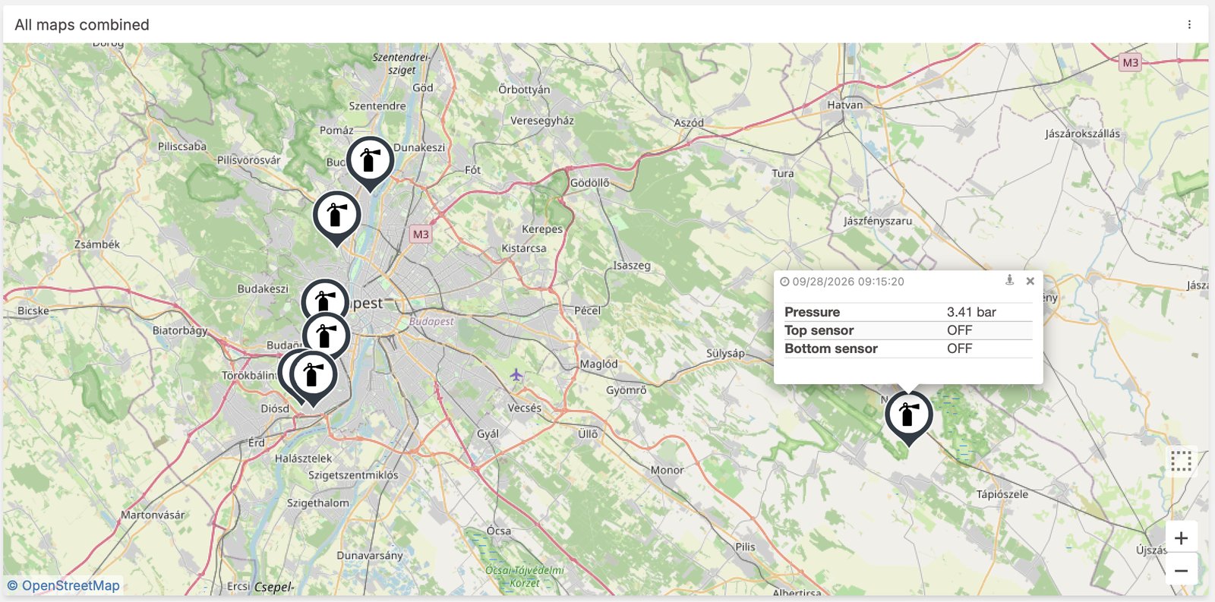Click the M3 road shield in top-right
Image resolution: width=1215 pixels, height=602 pixels.
tap(1131, 62)
